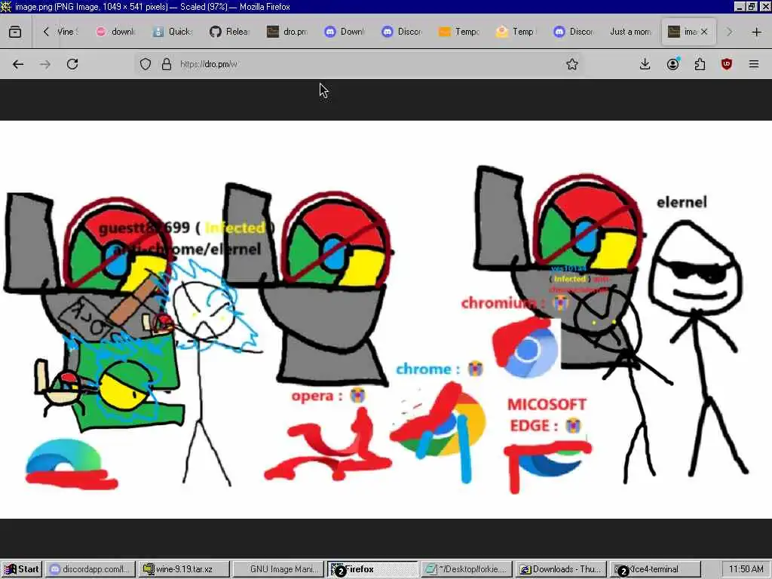
Task: Bookmark this page with the star
Action: 571,64
